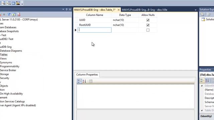214x120 pixels.
Task: Select the Programmability node
Action: coord(10,66)
